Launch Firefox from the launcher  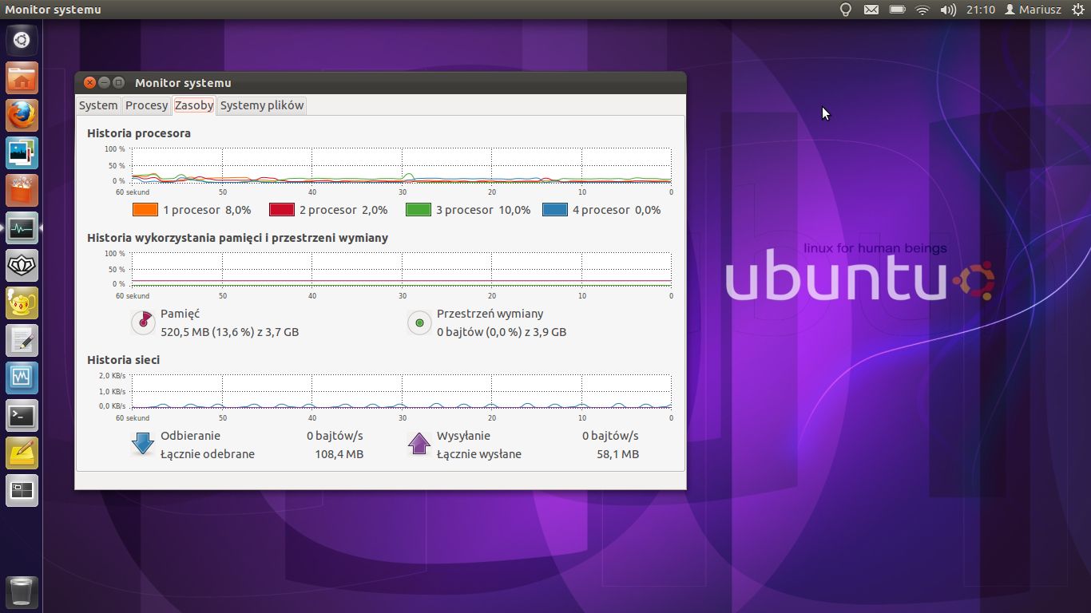22,115
